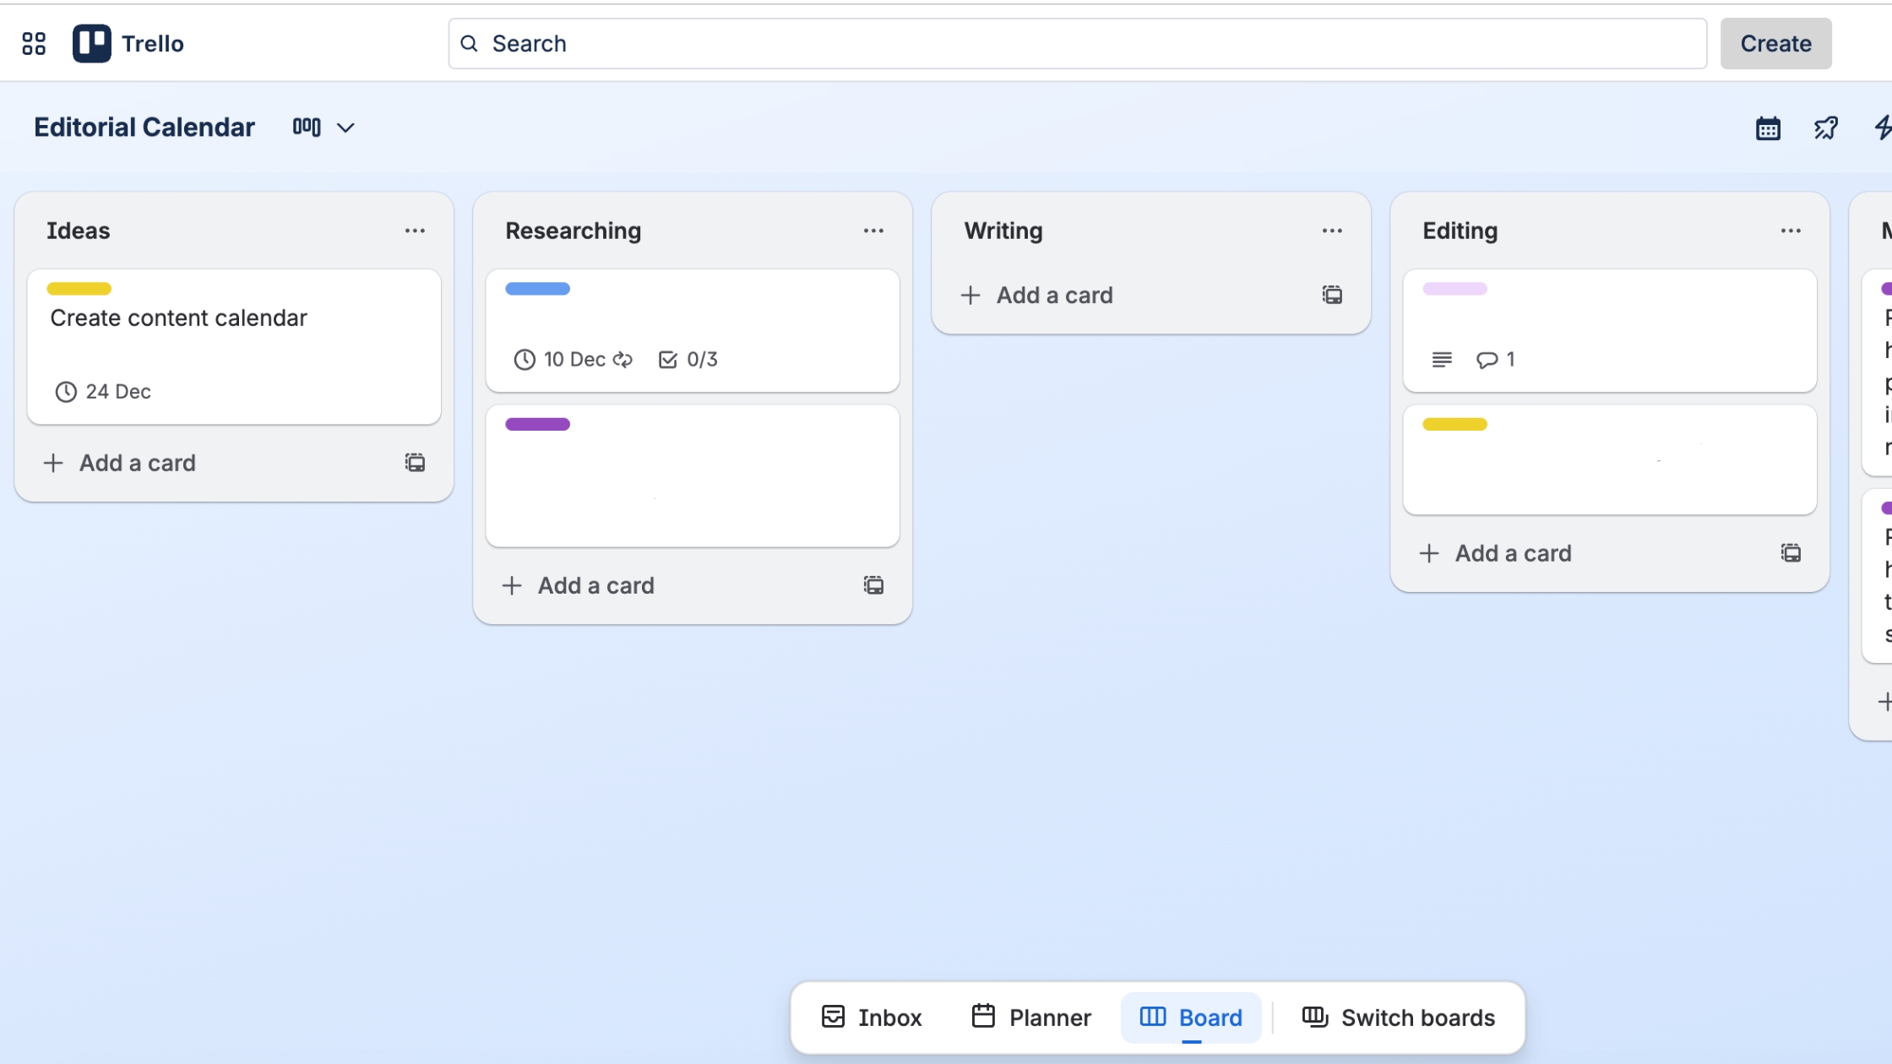Click the Create button
The width and height of the screenshot is (1892, 1064).
1775,44
